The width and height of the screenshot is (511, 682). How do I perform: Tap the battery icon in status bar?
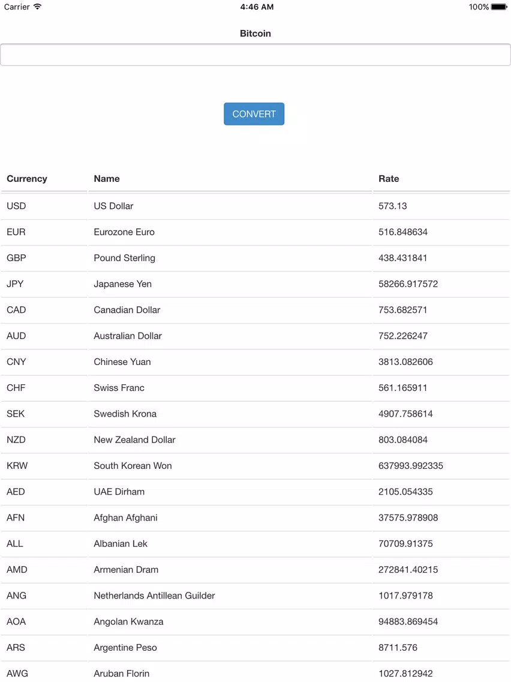point(499,7)
